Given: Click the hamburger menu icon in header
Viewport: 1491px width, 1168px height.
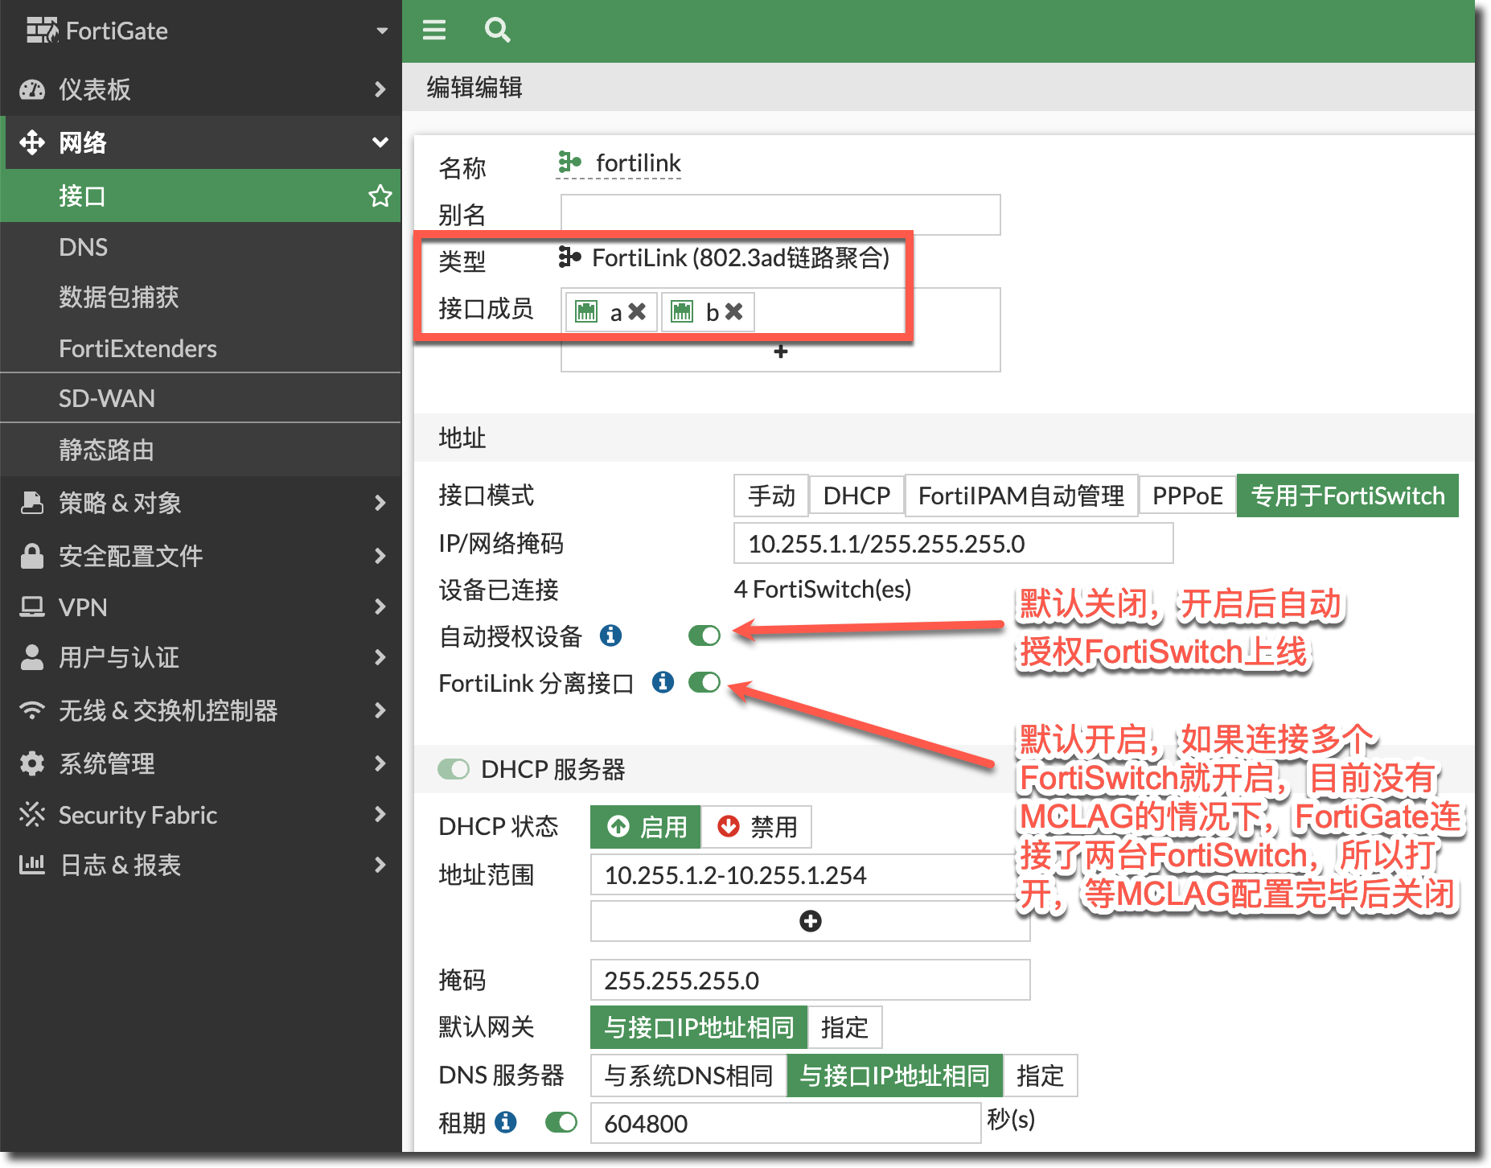Looking at the screenshot, I should click(x=434, y=31).
